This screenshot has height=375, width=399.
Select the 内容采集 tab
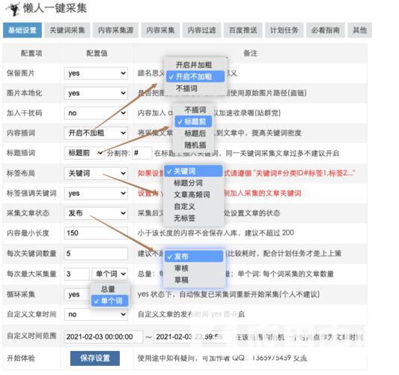160,30
